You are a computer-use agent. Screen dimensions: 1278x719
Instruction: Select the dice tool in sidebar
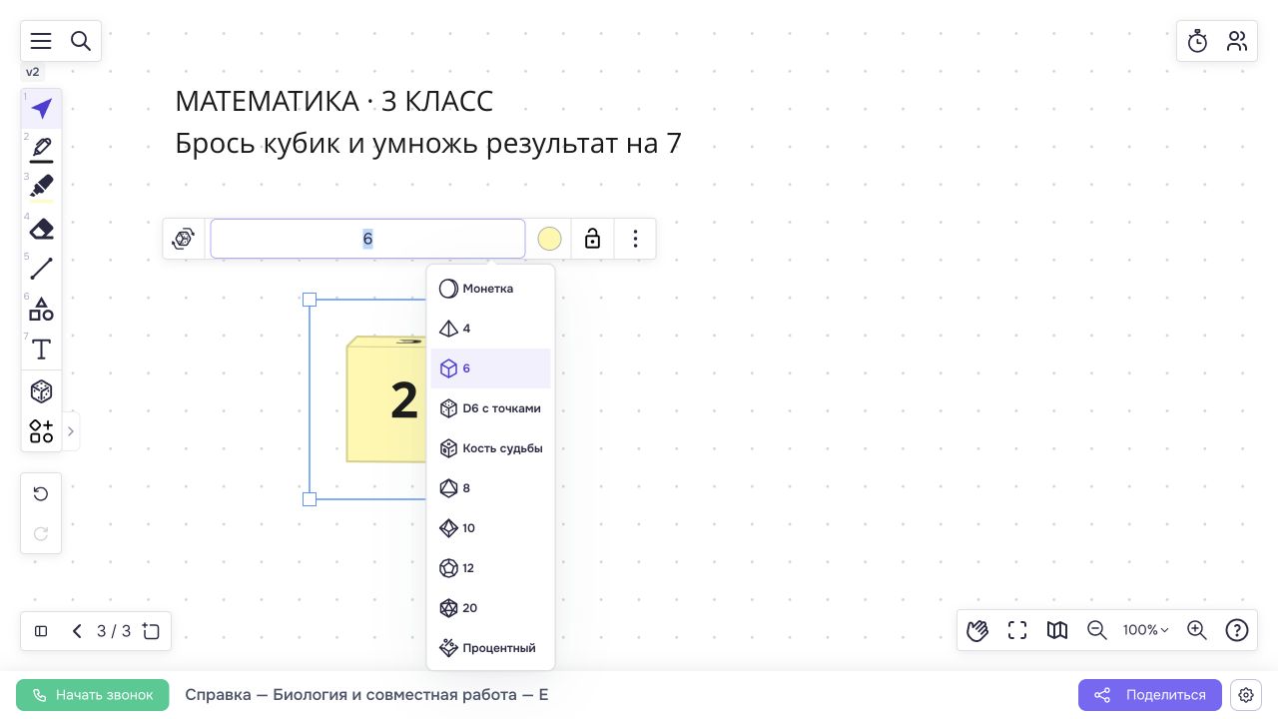point(41,391)
